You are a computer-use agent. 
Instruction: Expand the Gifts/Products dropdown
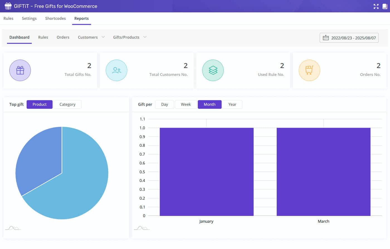pos(130,37)
